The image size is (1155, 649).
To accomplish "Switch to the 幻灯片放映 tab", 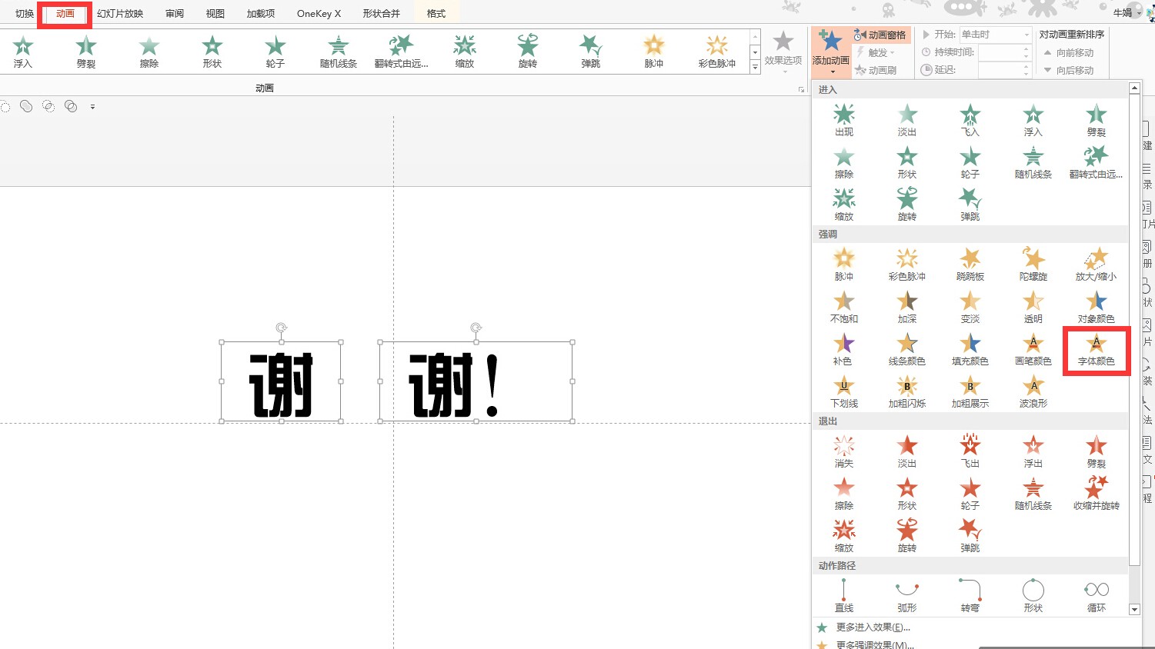I will [120, 14].
